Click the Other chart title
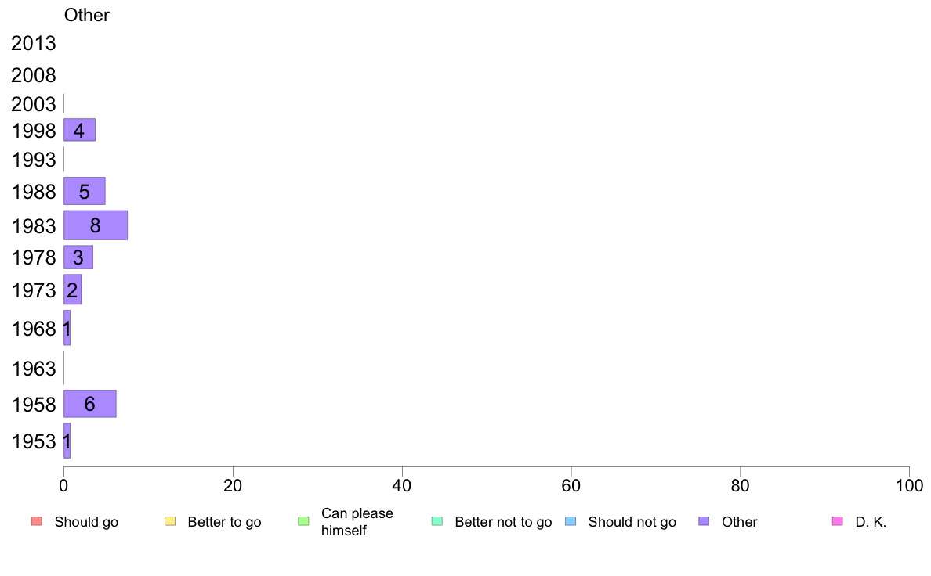 pyautogui.click(x=87, y=15)
